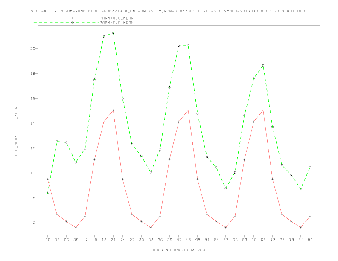Click the green dashed legend line sample
Viewport: 338px width, 261px height.
pos(66,23)
